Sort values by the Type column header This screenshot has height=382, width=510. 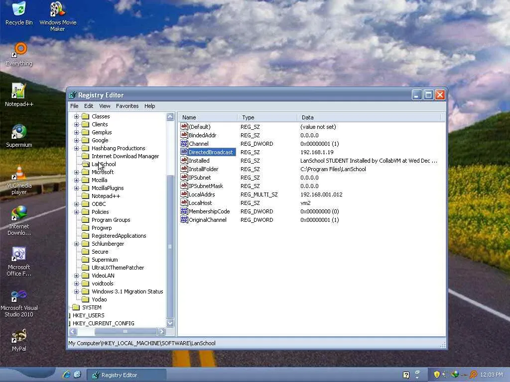point(267,117)
